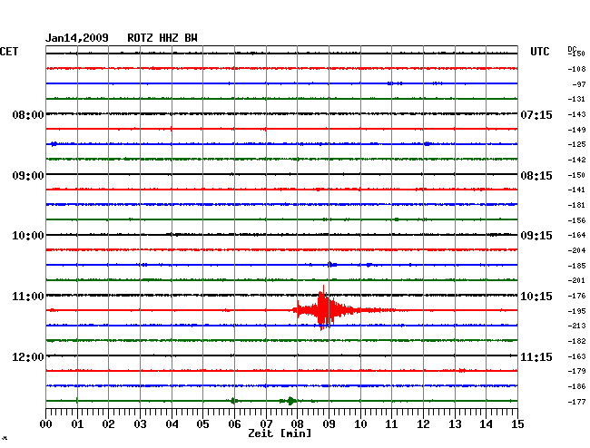Select the 05 minute axis label
Screen dimensions: 590x448
(202, 424)
